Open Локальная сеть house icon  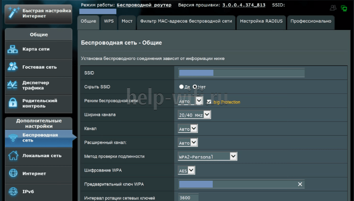tap(13, 156)
